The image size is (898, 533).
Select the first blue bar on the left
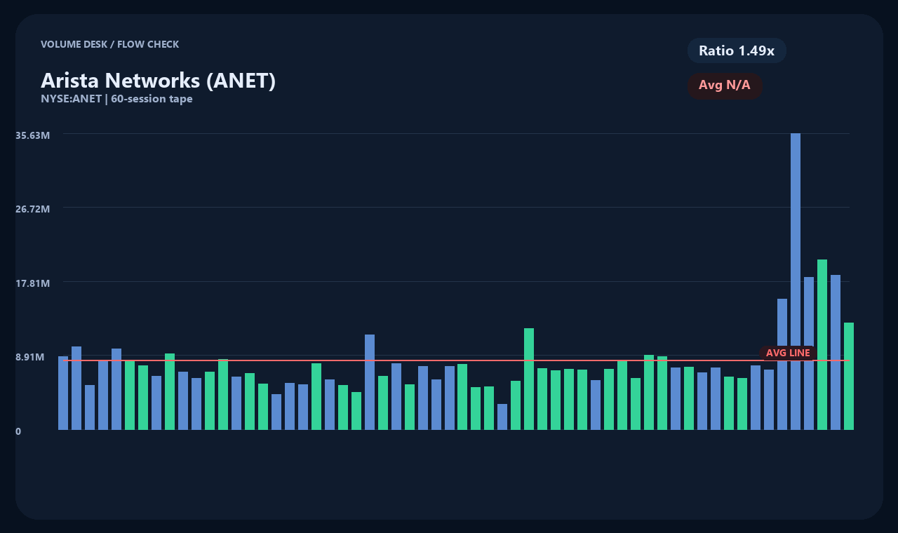click(63, 393)
